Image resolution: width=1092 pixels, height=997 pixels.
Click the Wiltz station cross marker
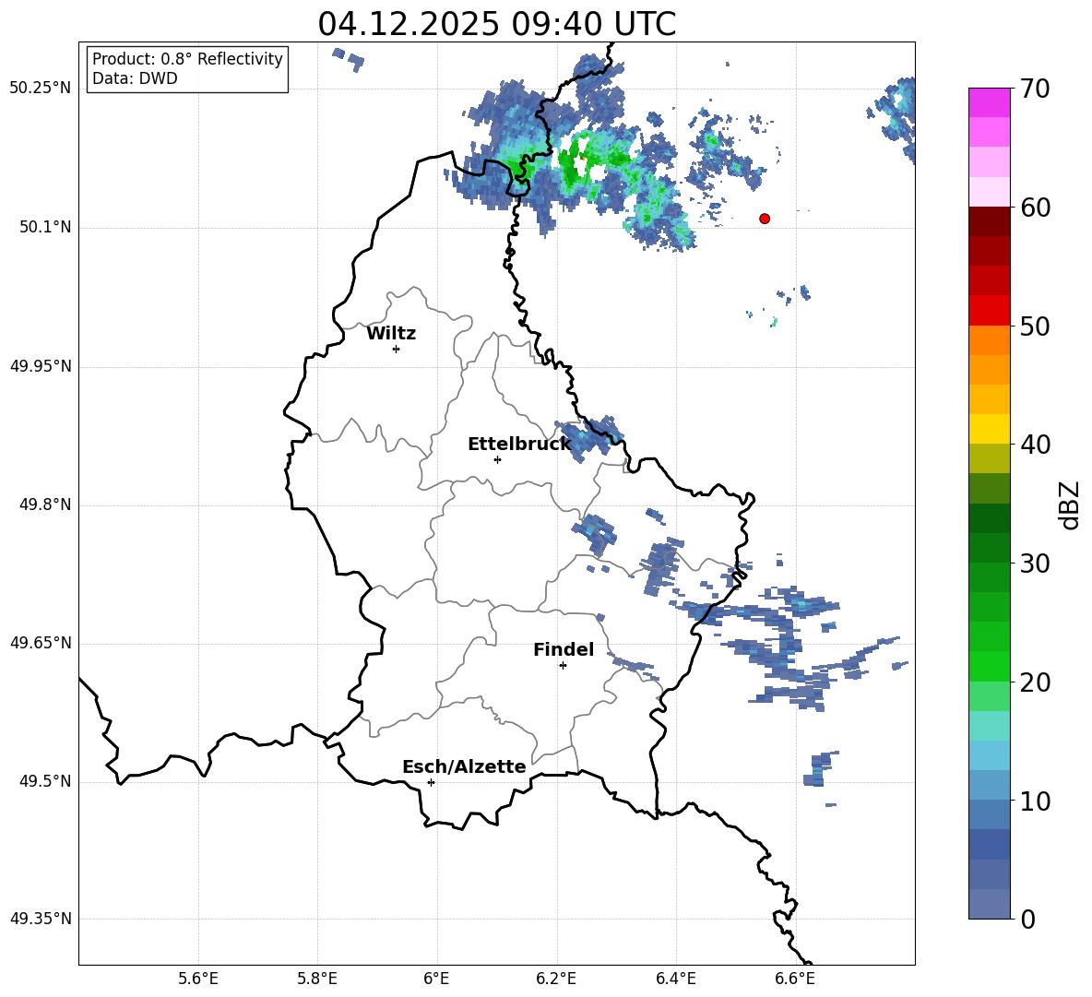click(x=397, y=349)
